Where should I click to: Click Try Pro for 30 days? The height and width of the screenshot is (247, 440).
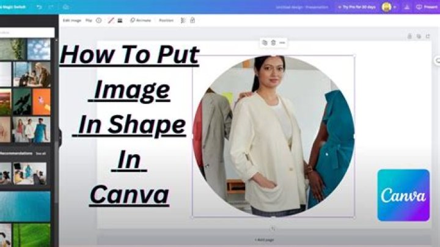tap(357, 7)
